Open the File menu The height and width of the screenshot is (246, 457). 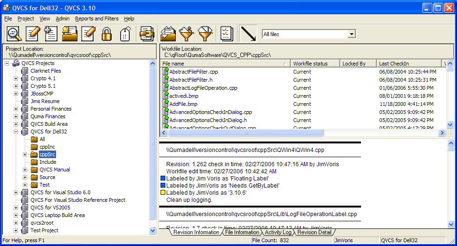tap(8, 19)
